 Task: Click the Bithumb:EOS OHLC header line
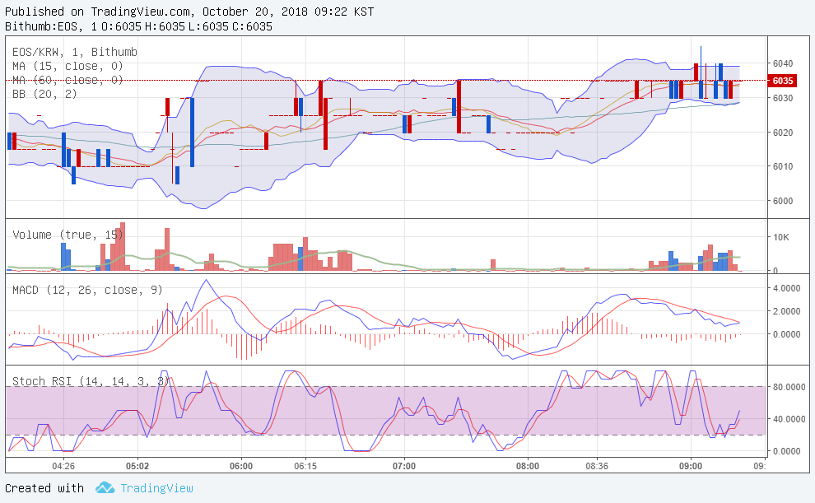pos(138,26)
